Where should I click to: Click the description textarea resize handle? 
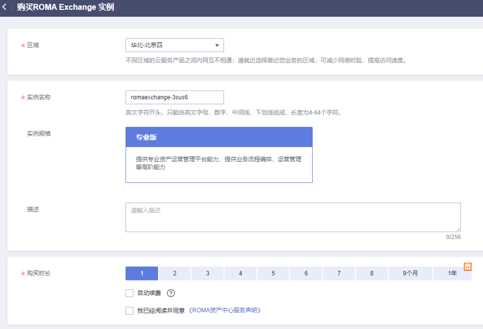[458, 229]
